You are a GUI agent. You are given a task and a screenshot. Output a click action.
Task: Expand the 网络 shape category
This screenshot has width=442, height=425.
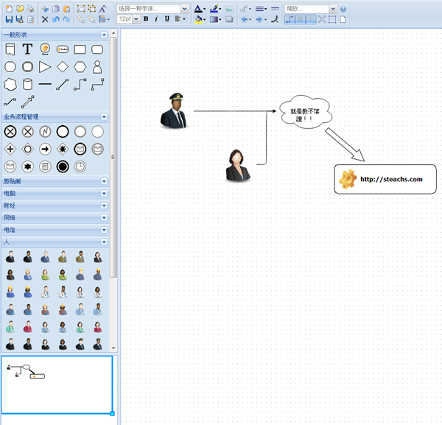pos(103,217)
